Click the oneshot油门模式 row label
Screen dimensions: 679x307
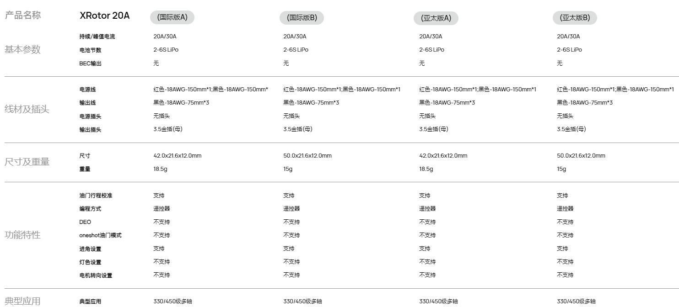click(x=100, y=235)
